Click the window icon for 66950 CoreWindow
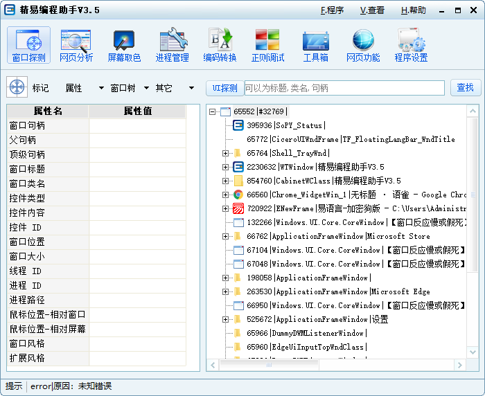Screen dimensions: 485x396 click(238, 305)
